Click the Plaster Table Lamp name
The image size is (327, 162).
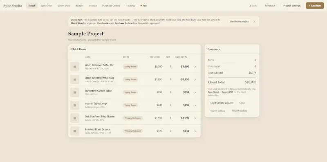coord(96,103)
